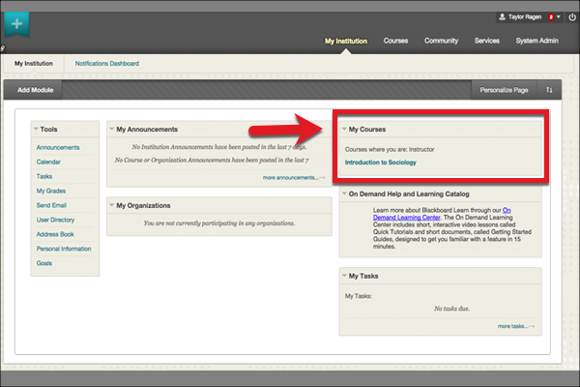Select the Notifications Dashboard tab
The width and height of the screenshot is (580, 387).
coord(107,64)
